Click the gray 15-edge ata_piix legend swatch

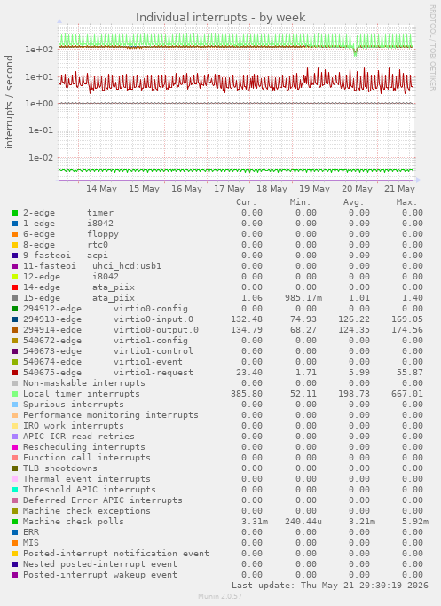point(15,298)
